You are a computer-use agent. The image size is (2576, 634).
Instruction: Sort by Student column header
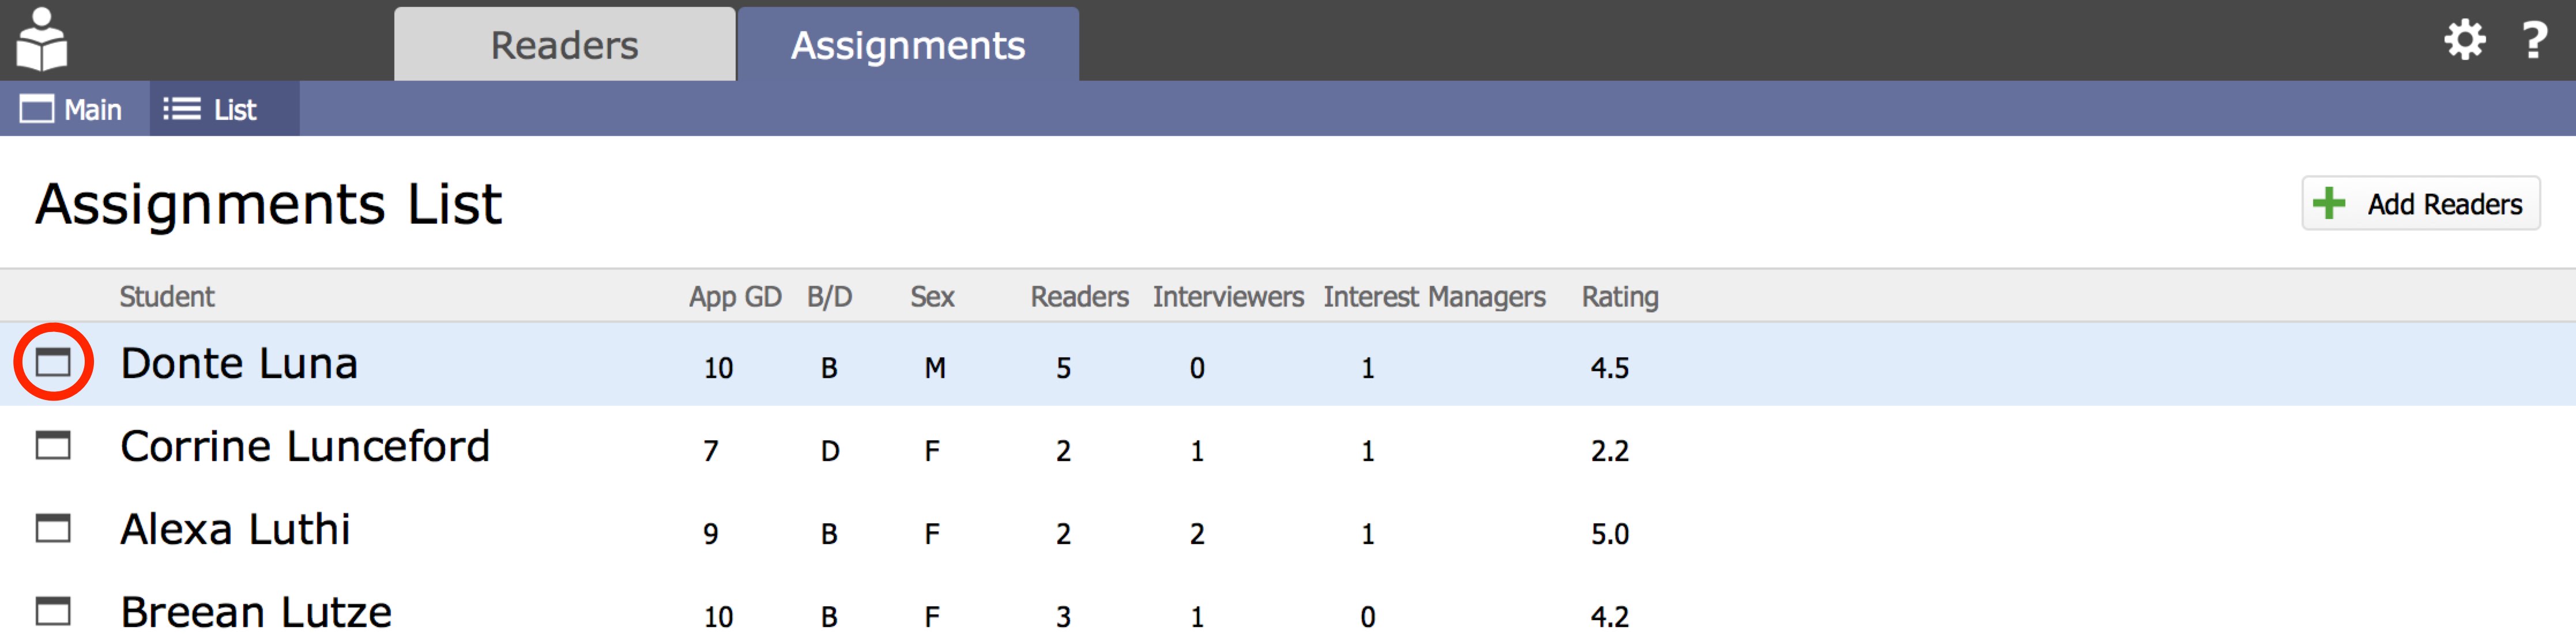pyautogui.click(x=167, y=297)
